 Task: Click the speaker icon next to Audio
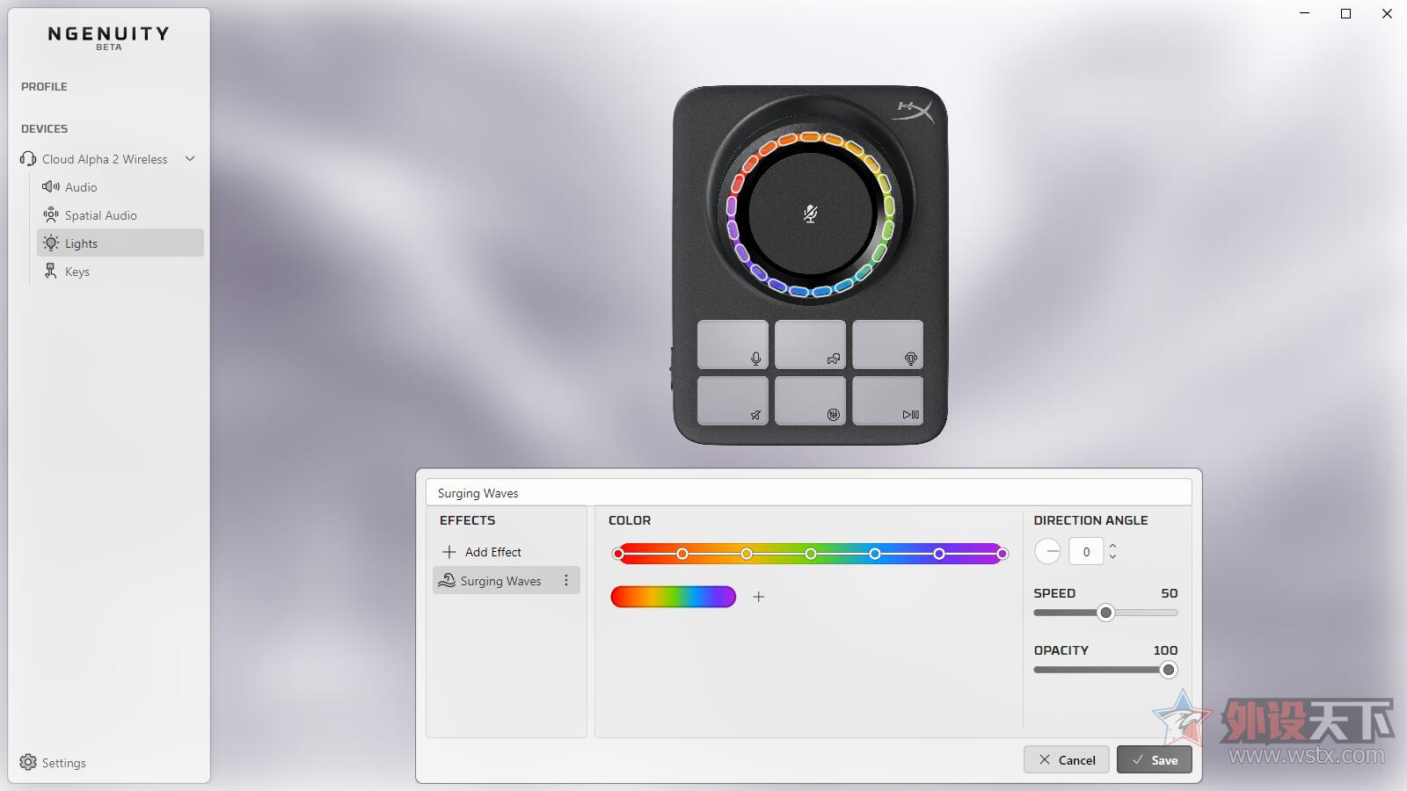[x=51, y=187]
